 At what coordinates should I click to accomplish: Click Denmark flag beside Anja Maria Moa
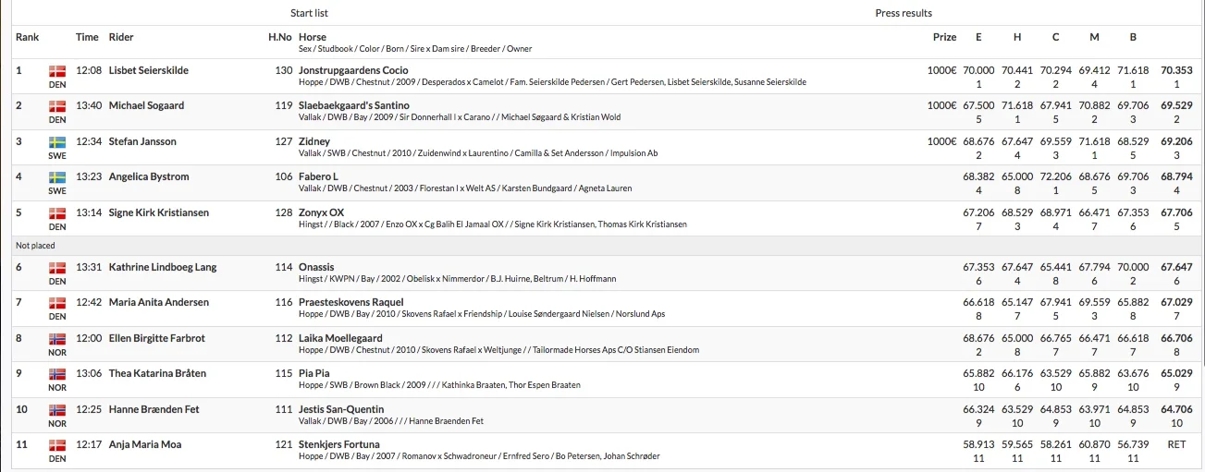tap(57, 445)
